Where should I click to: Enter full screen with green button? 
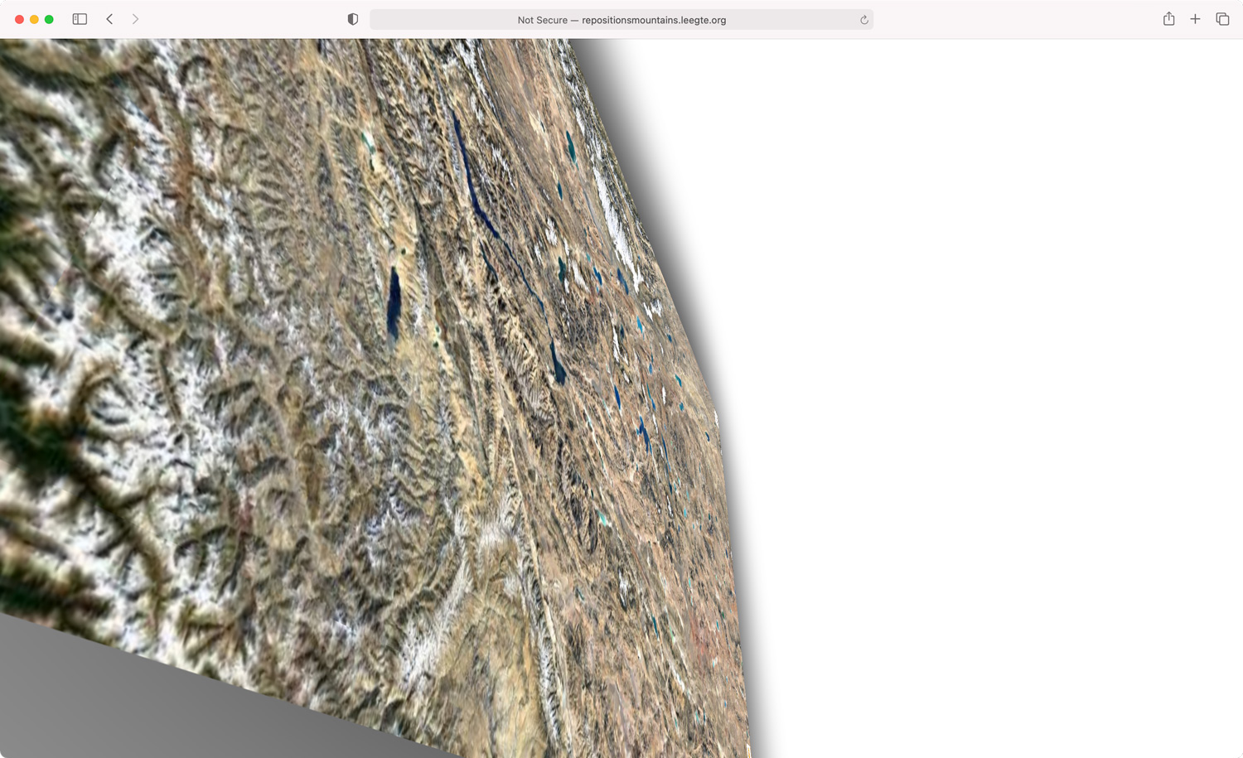[49, 19]
